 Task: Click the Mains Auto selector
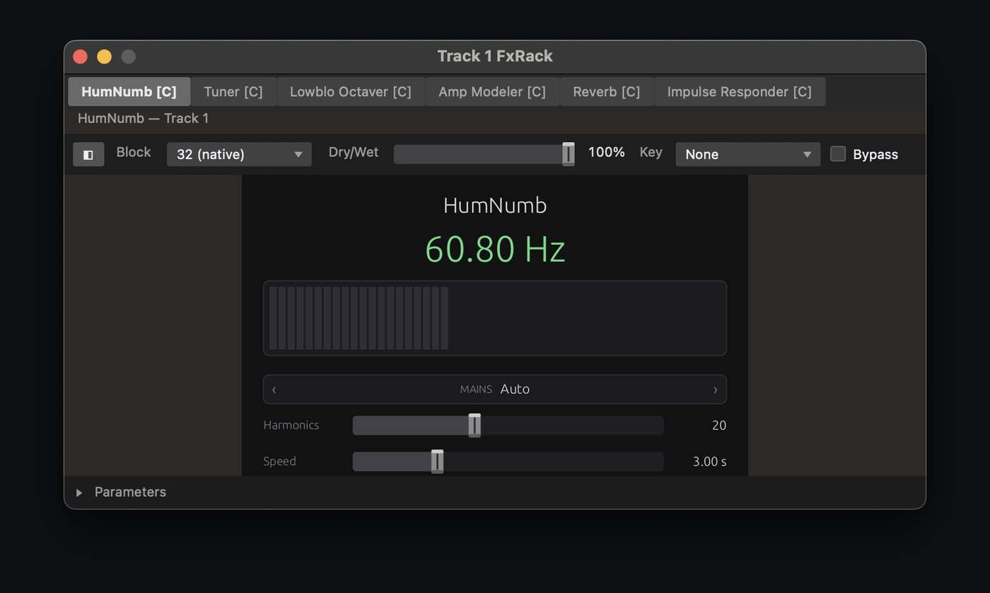pos(495,389)
